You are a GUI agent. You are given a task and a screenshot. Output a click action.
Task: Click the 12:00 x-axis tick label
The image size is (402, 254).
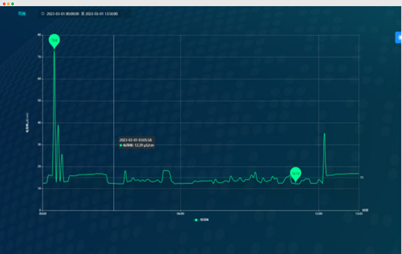pos(318,214)
